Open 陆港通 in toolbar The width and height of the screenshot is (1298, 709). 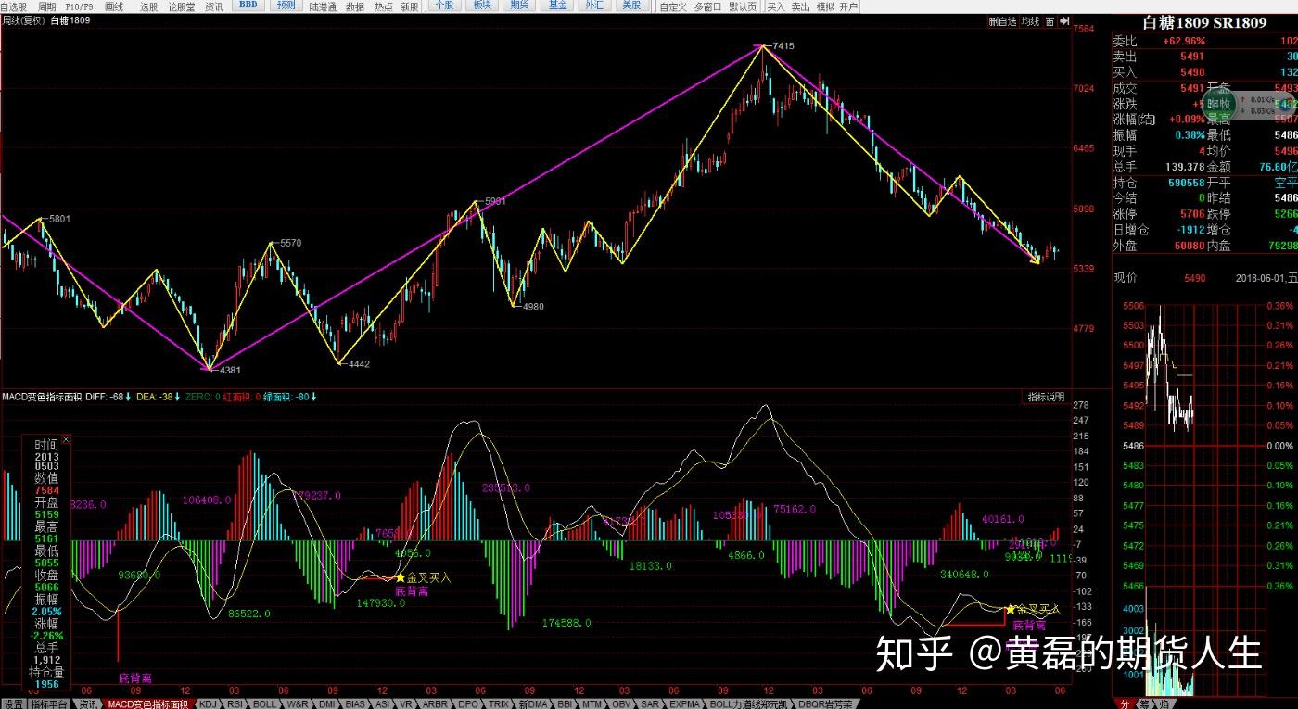[x=323, y=6]
